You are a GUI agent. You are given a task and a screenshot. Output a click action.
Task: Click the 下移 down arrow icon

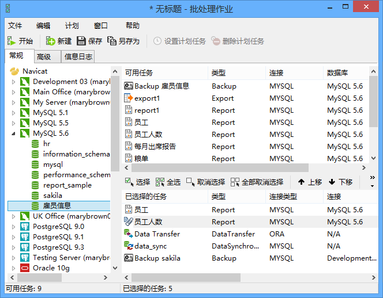[x=332, y=182]
